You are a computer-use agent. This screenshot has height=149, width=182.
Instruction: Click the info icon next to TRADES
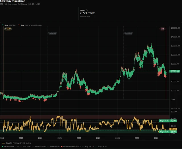(87, 10)
